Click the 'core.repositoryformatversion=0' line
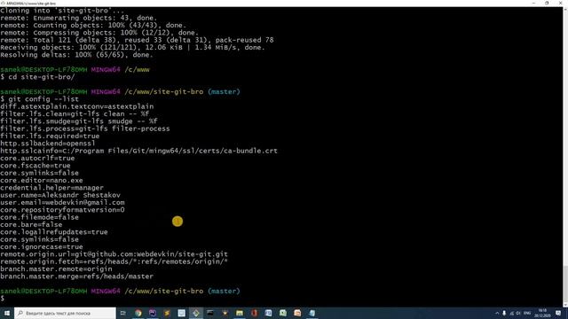This screenshot has height=319, width=568. tap(62, 210)
